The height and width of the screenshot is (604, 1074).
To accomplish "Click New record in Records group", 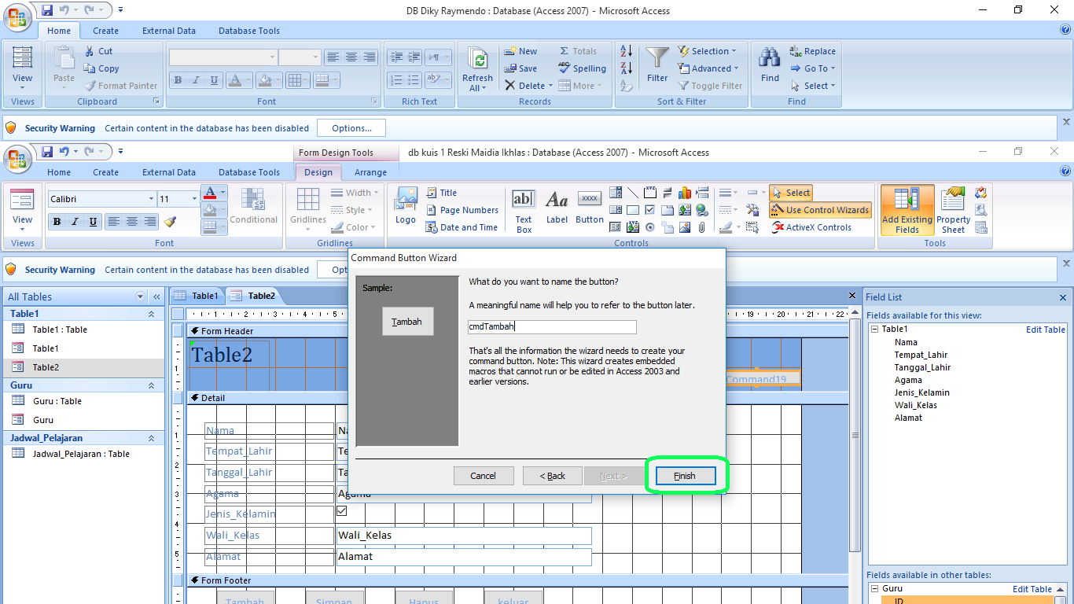I will point(520,51).
